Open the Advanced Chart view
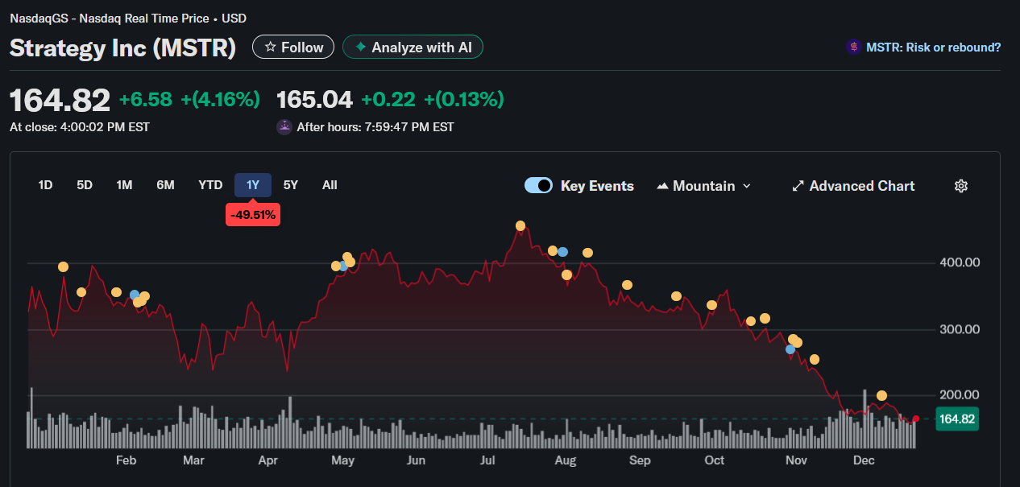The height and width of the screenshot is (487, 1020). 853,186
